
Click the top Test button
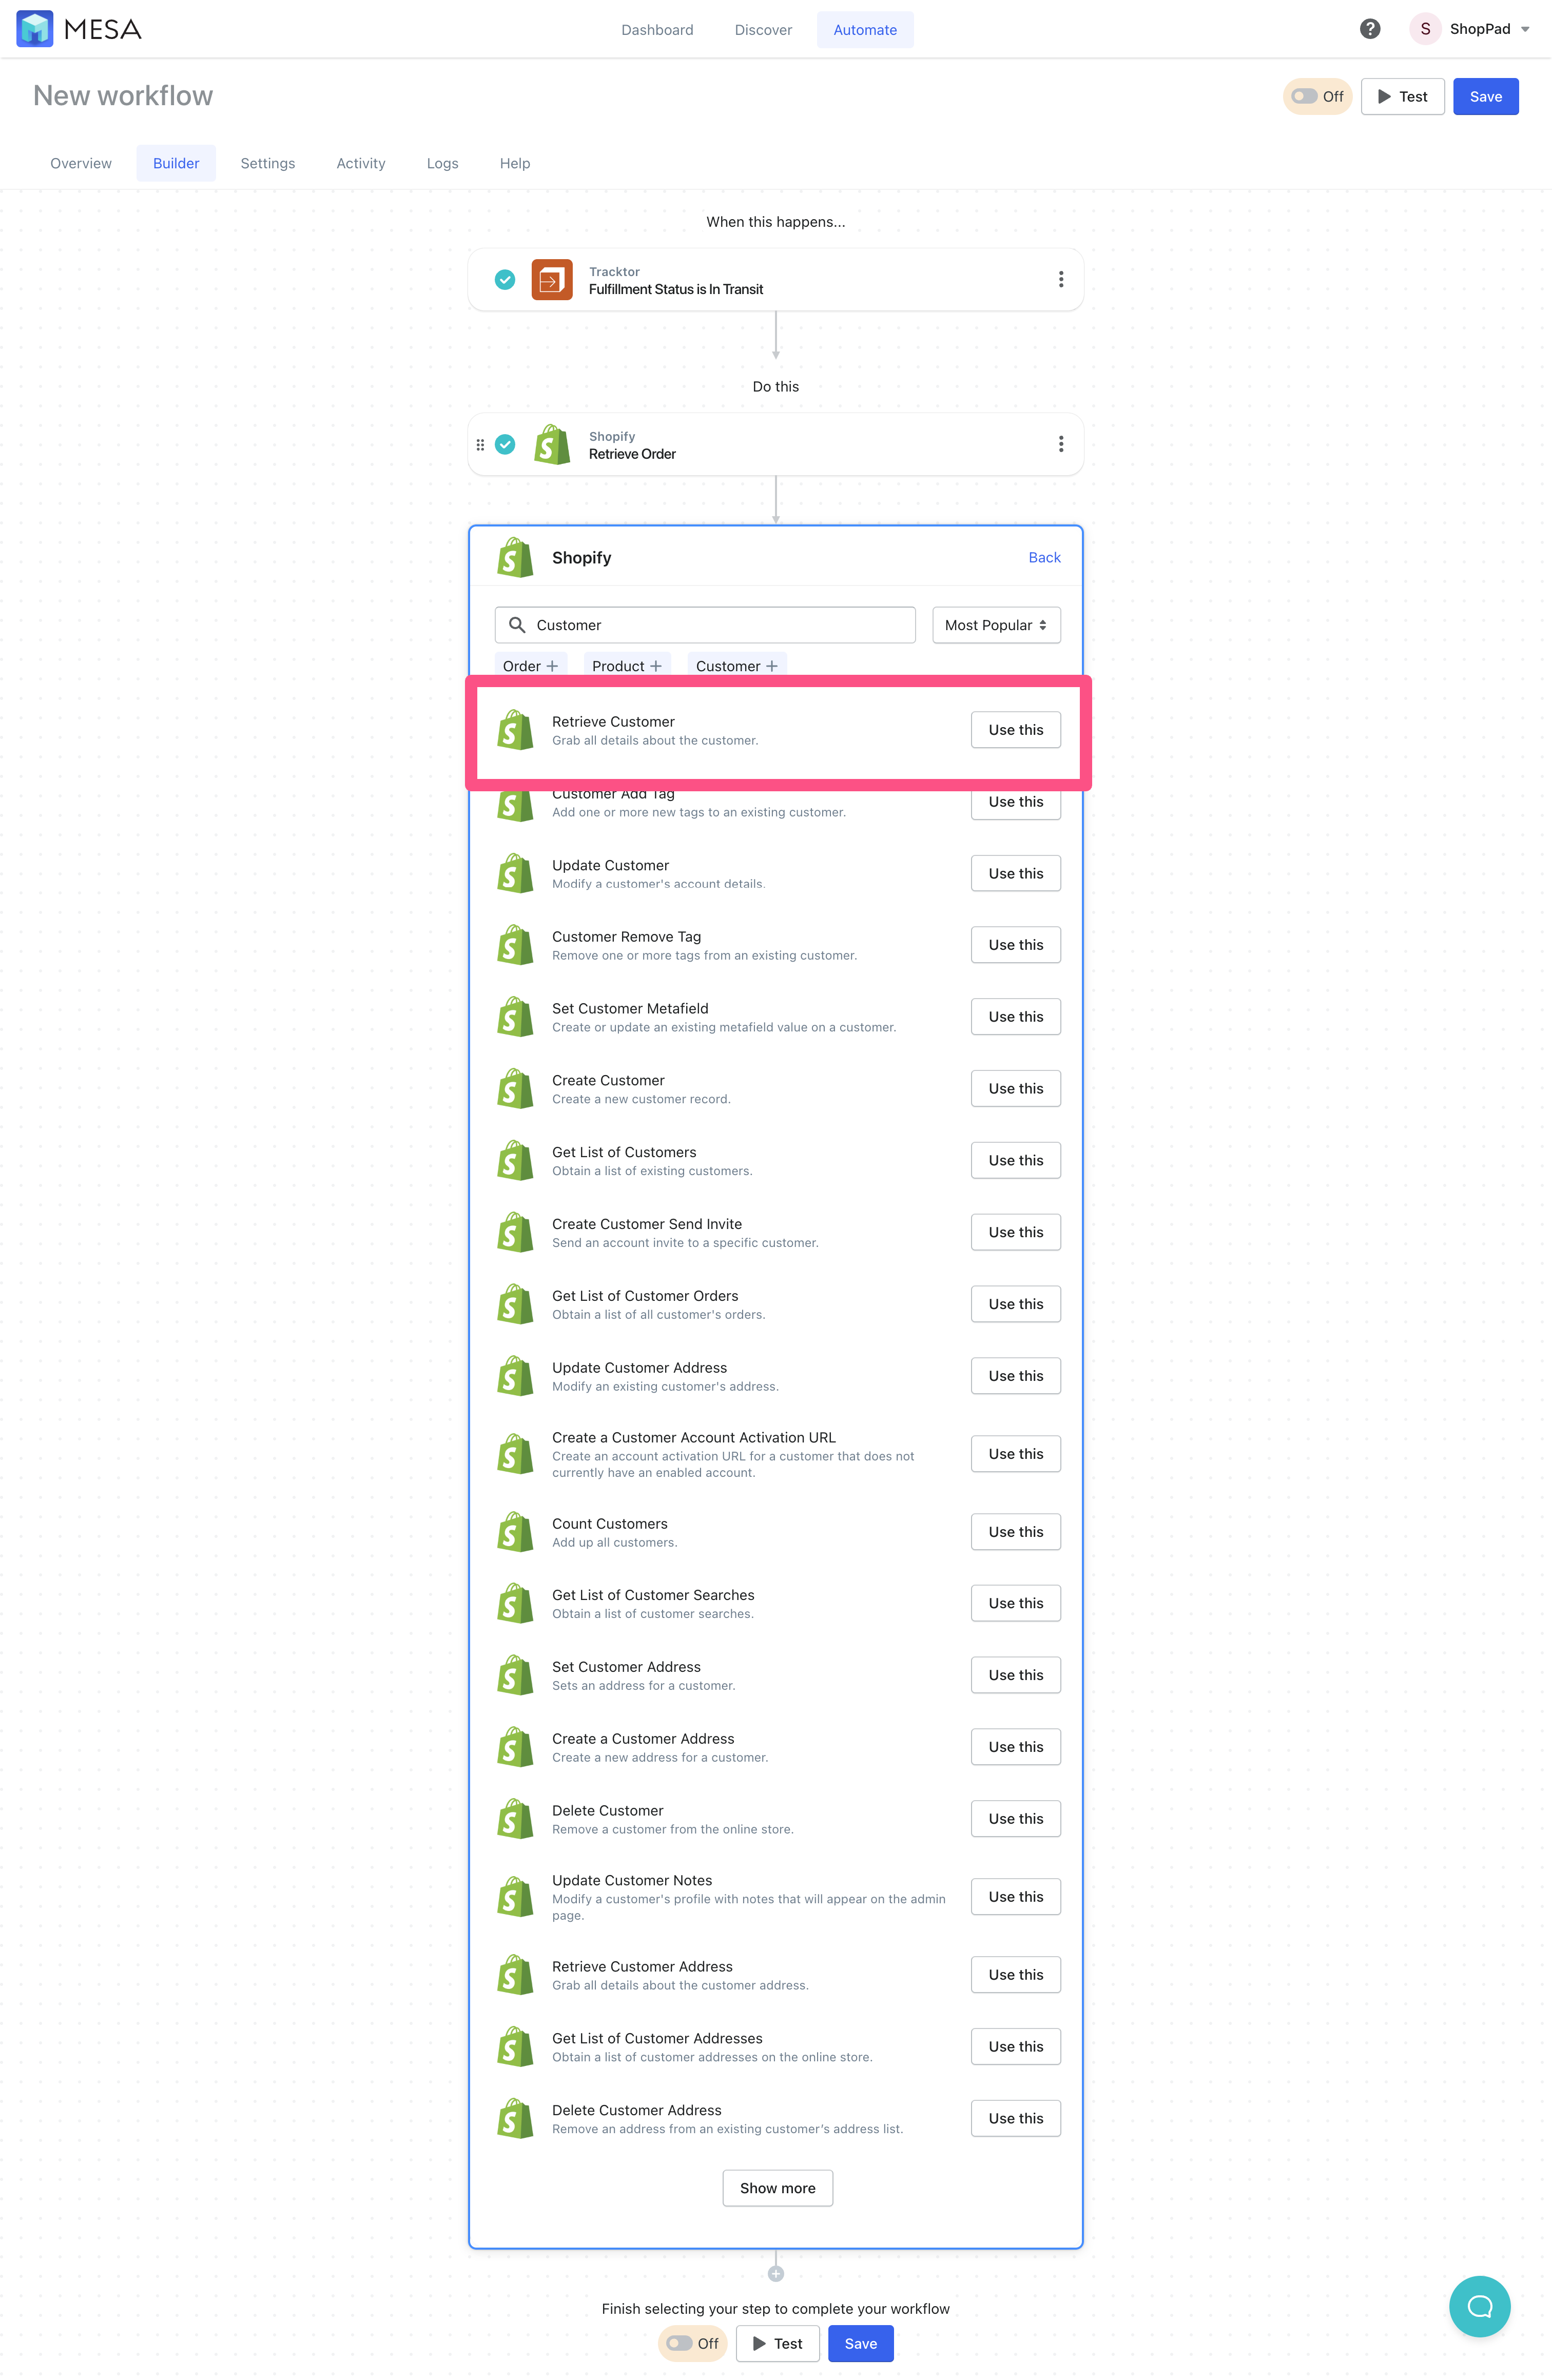(1402, 97)
